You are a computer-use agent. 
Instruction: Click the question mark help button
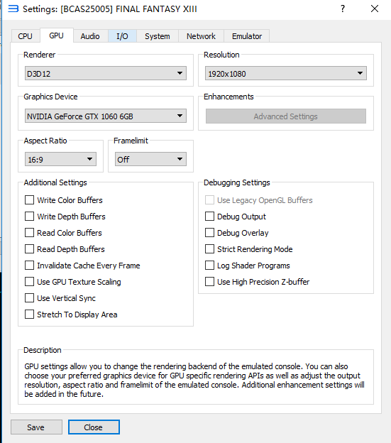(343, 9)
